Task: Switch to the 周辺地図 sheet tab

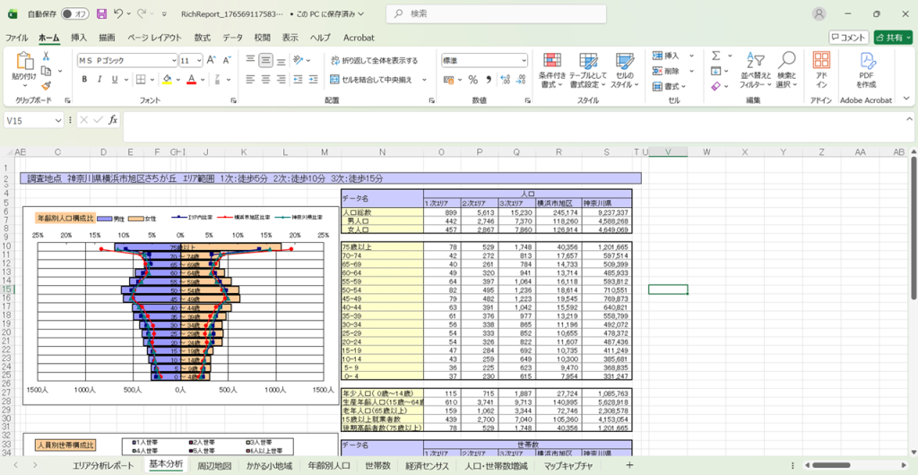Action: click(x=214, y=465)
